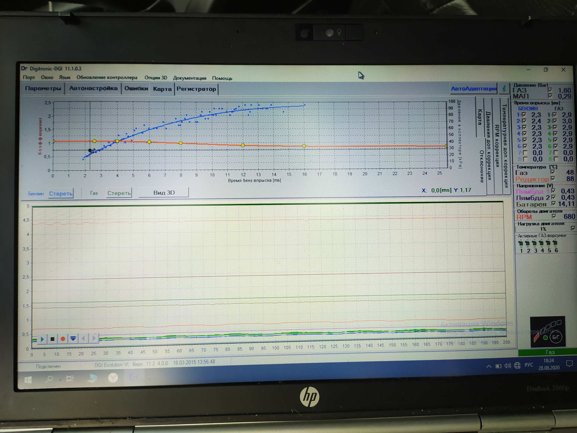577x433 pixels.
Task: Click active gas injector icon 5
Action: tap(548, 243)
